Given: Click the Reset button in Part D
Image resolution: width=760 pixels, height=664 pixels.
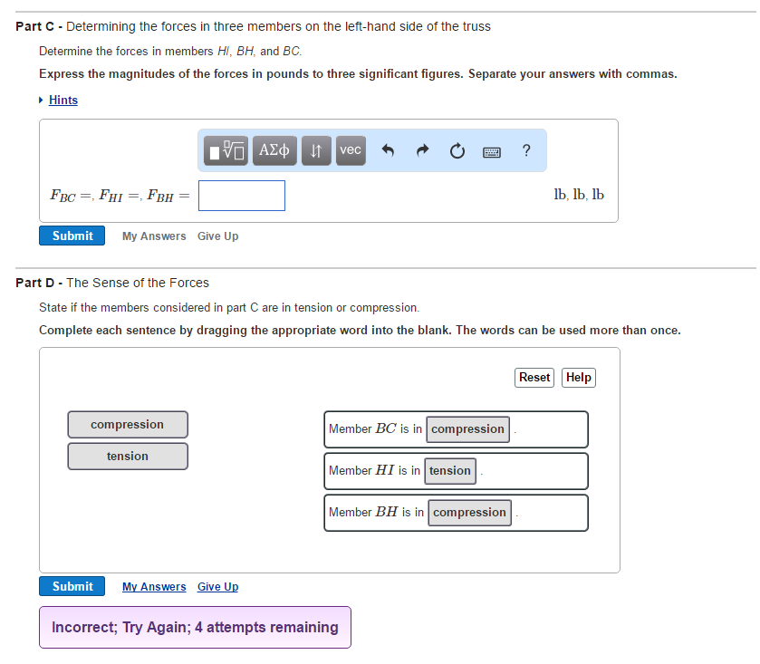Looking at the screenshot, I should point(534,377).
